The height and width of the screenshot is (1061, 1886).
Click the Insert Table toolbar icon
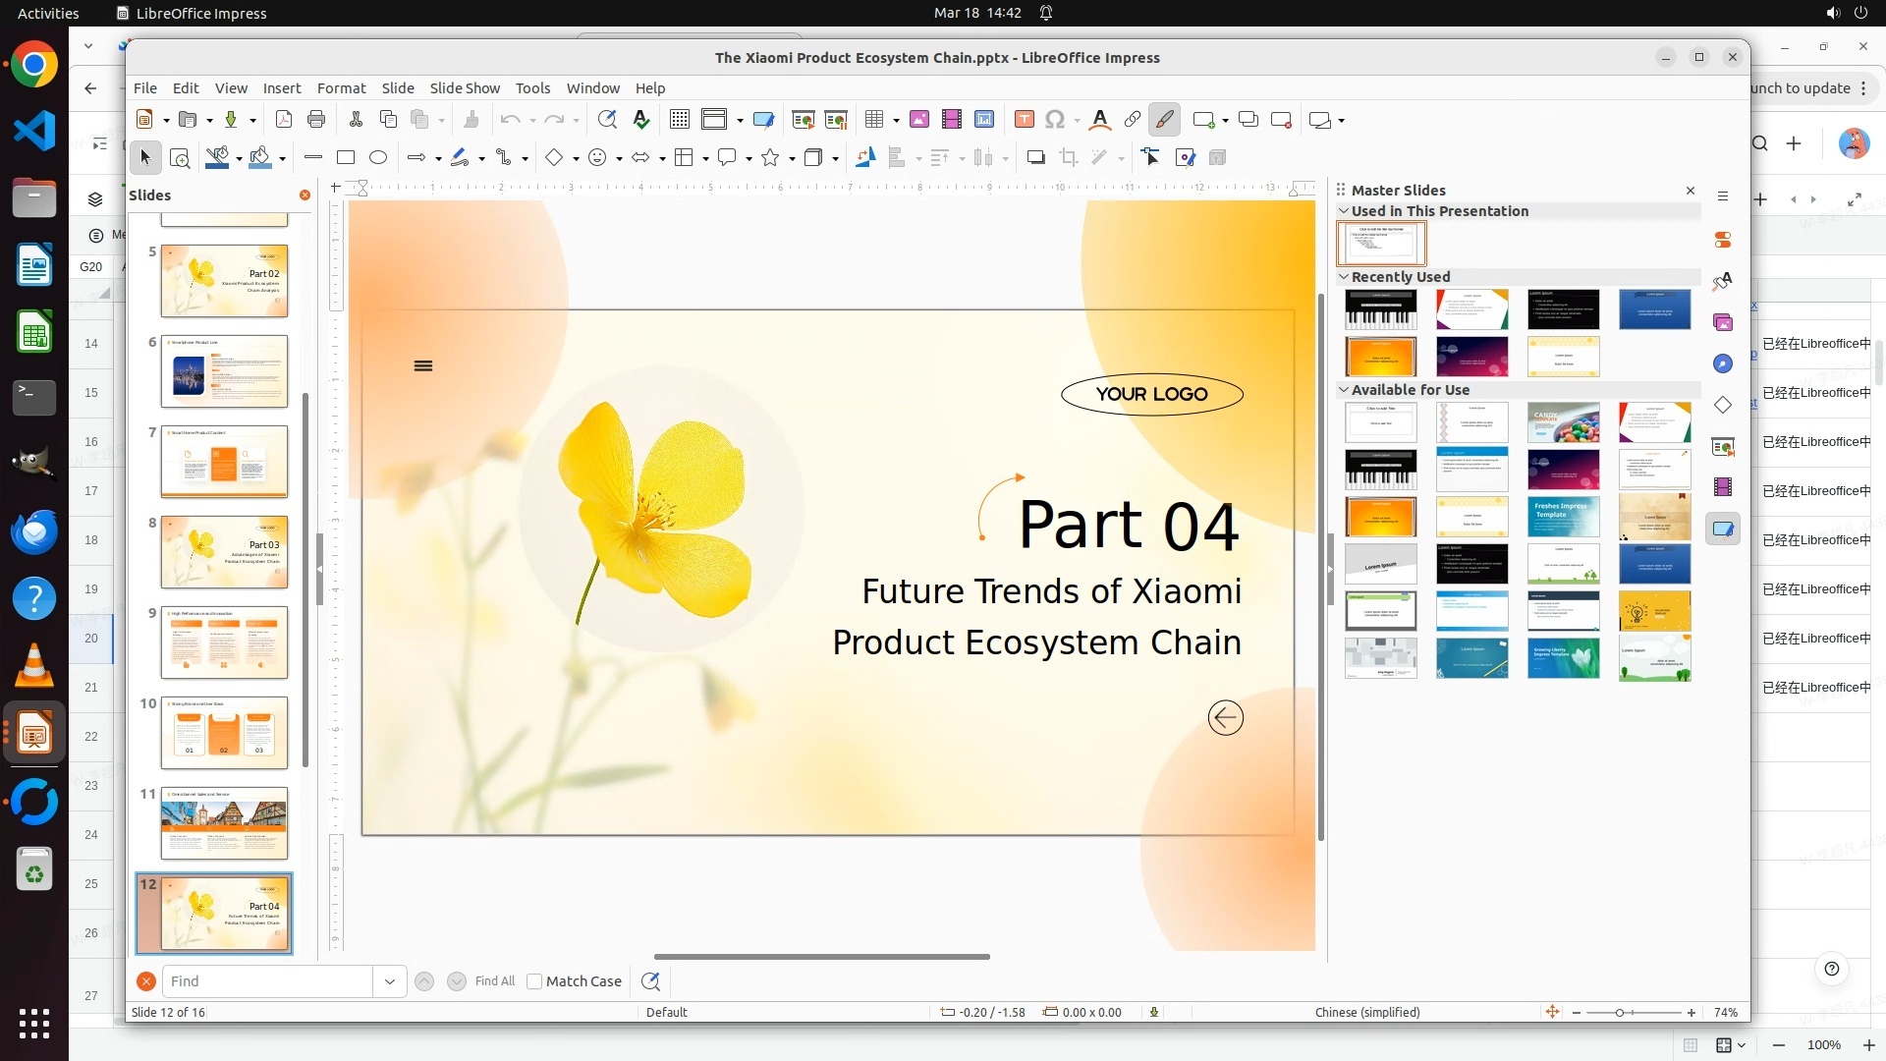pyautogui.click(x=874, y=120)
